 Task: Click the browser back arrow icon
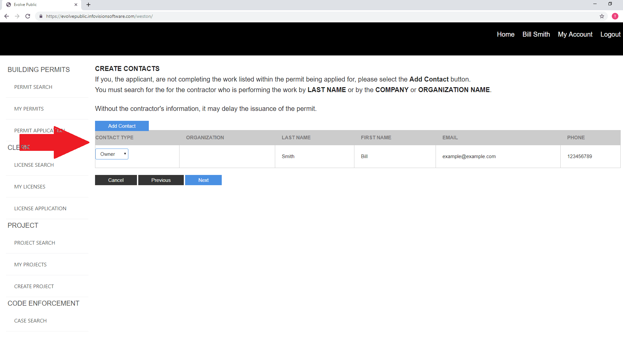coord(7,16)
